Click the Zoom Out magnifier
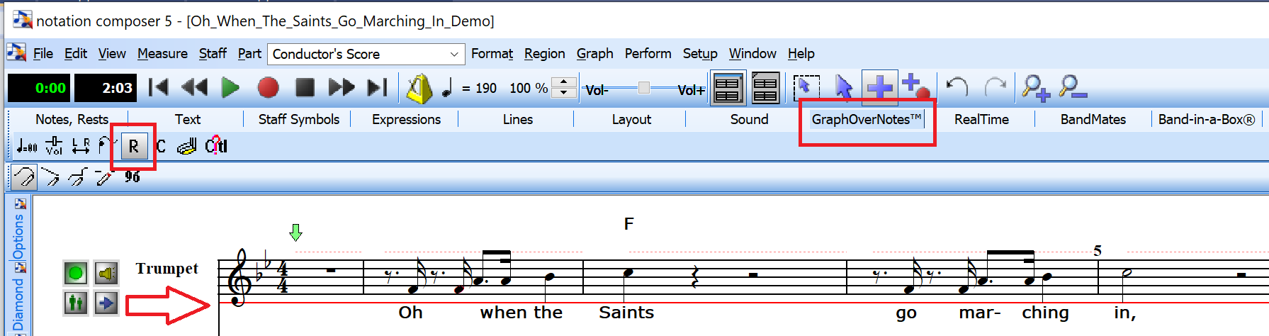The image size is (1269, 336). pos(1073,88)
